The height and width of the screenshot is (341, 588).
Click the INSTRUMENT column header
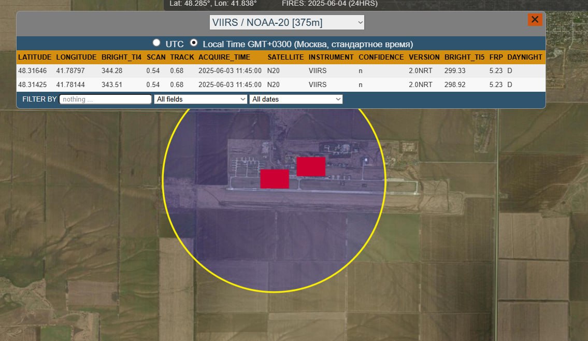point(331,57)
